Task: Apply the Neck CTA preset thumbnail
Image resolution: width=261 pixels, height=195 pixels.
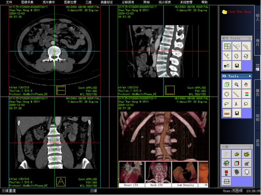Action: [158, 174]
